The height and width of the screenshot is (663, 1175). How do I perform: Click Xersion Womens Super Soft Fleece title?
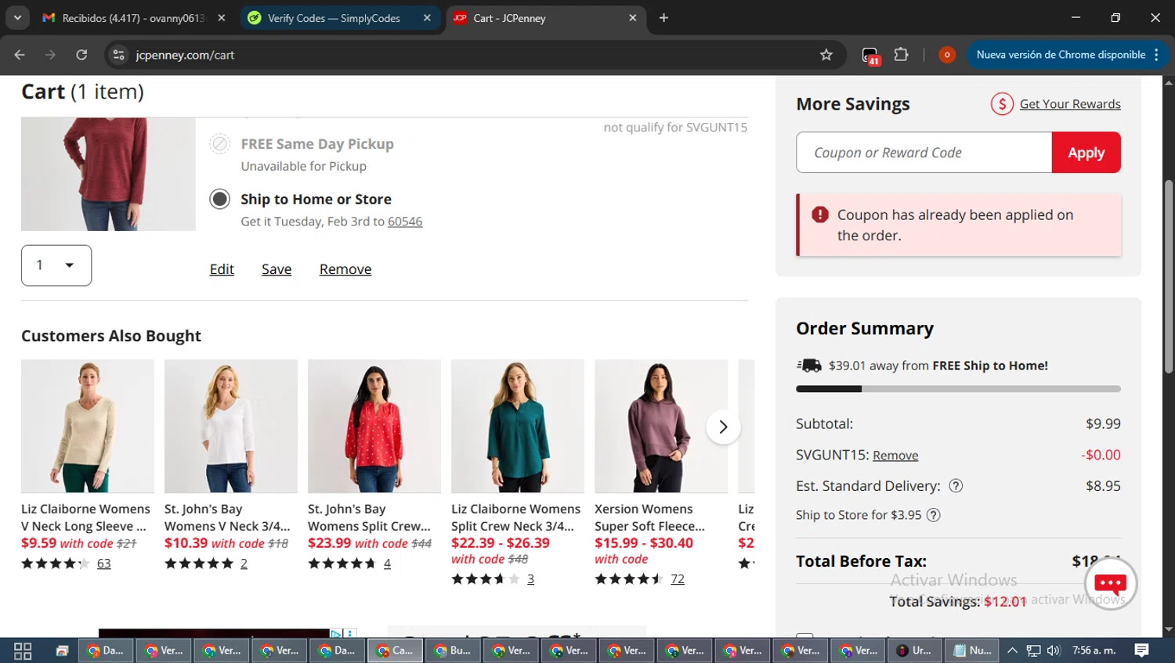649,517
